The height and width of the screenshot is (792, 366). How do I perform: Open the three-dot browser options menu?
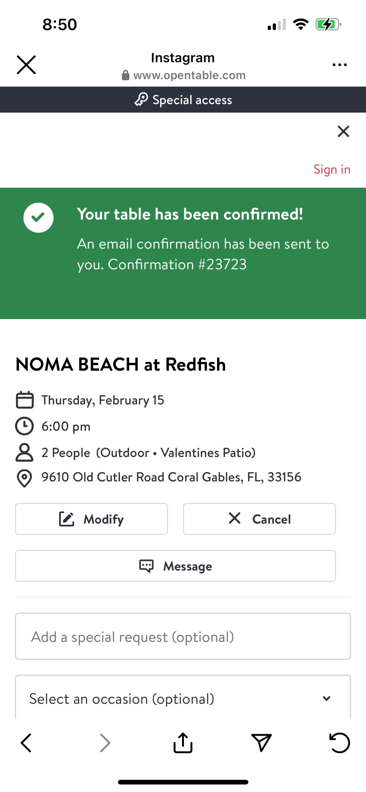339,65
